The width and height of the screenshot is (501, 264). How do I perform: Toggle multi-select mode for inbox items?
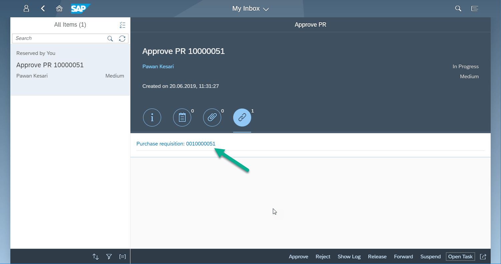point(122,25)
